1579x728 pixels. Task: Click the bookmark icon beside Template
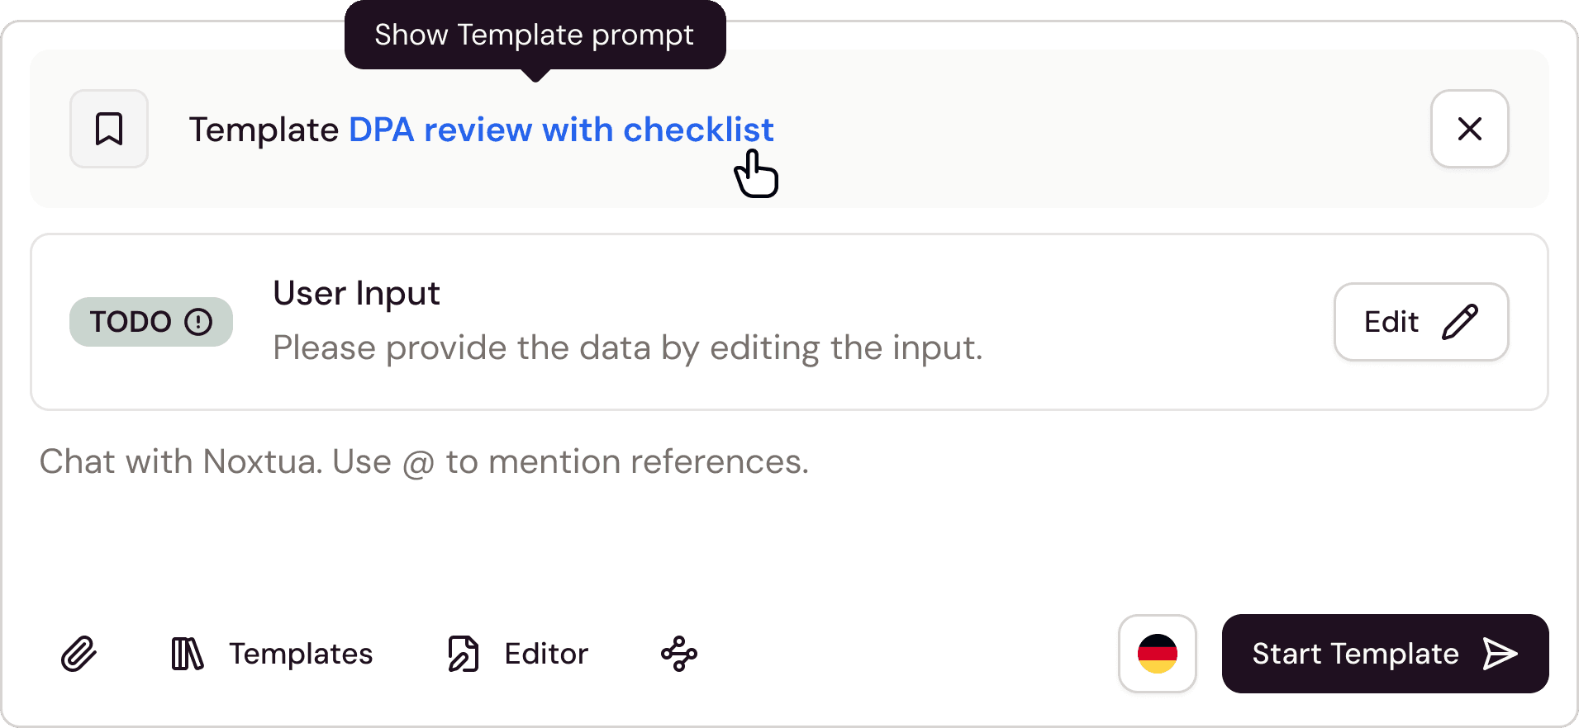[x=109, y=129]
